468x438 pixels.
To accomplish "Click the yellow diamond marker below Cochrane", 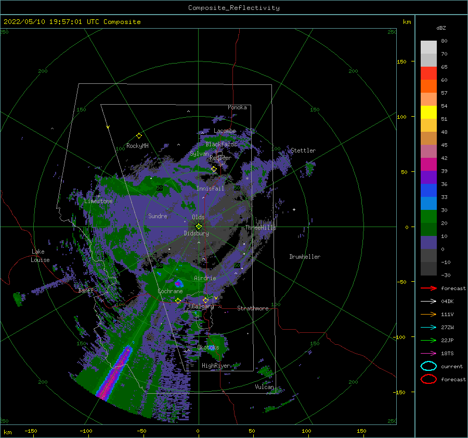I will pyautogui.click(x=178, y=301).
